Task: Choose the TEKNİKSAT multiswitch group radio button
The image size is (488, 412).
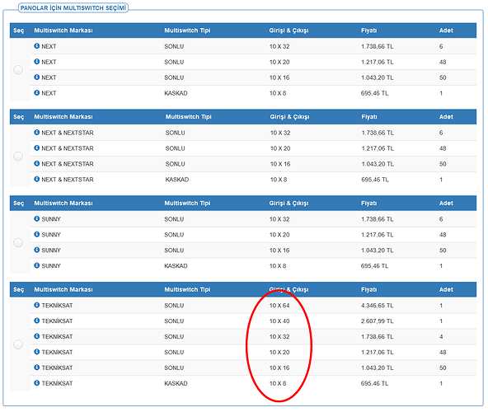Action: 18,344
